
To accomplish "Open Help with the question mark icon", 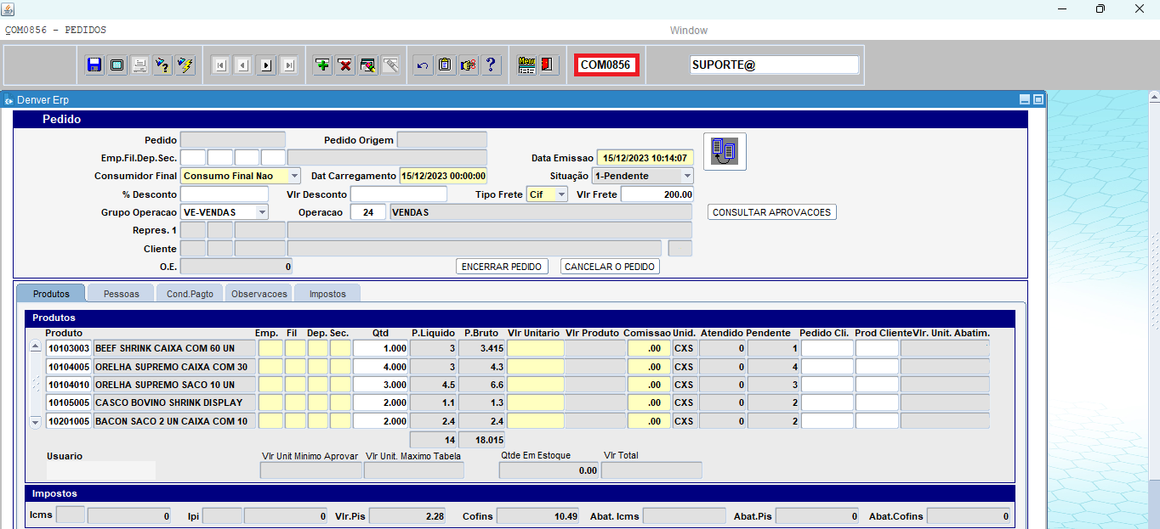I will coord(492,65).
